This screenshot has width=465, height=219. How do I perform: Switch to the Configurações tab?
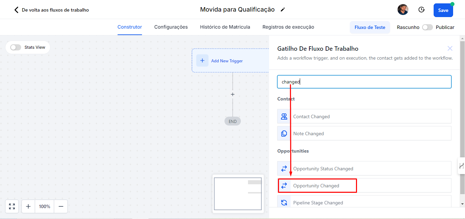[x=171, y=27]
